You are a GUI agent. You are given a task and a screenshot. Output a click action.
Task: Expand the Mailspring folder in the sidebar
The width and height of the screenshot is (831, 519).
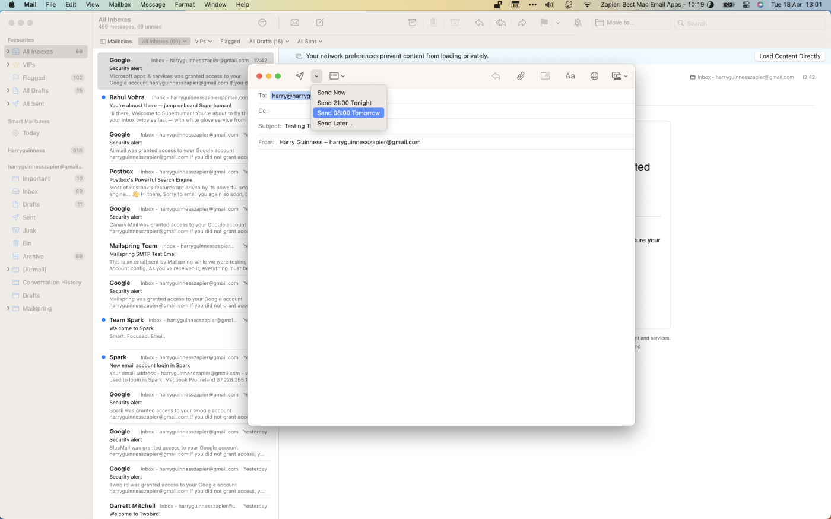pyautogui.click(x=8, y=308)
